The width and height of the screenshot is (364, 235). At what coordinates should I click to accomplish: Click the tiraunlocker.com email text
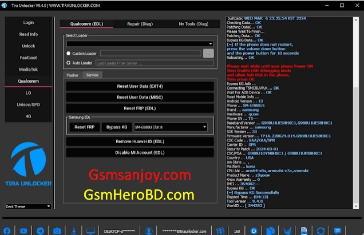point(184,231)
